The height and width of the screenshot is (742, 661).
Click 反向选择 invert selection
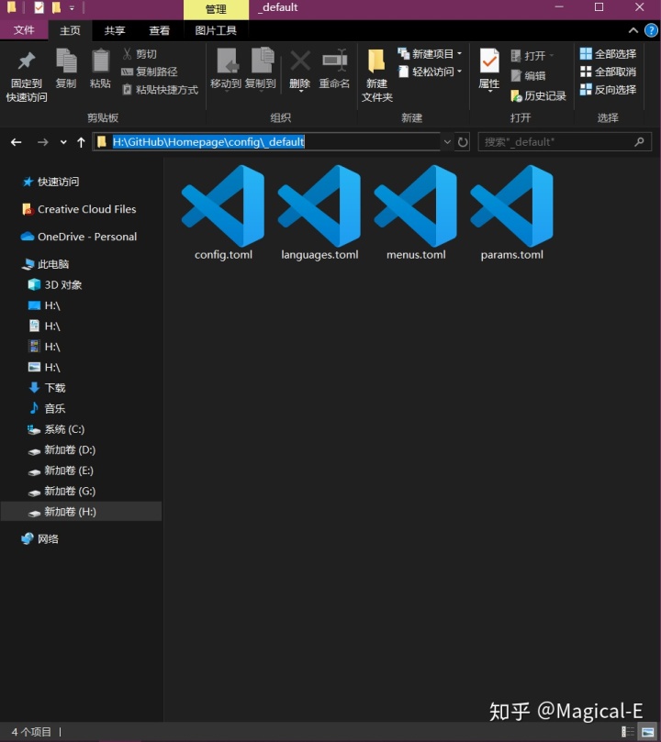609,90
